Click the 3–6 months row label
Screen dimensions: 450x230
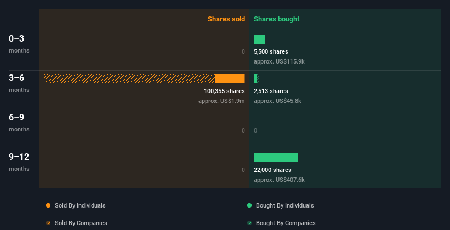coord(19,83)
